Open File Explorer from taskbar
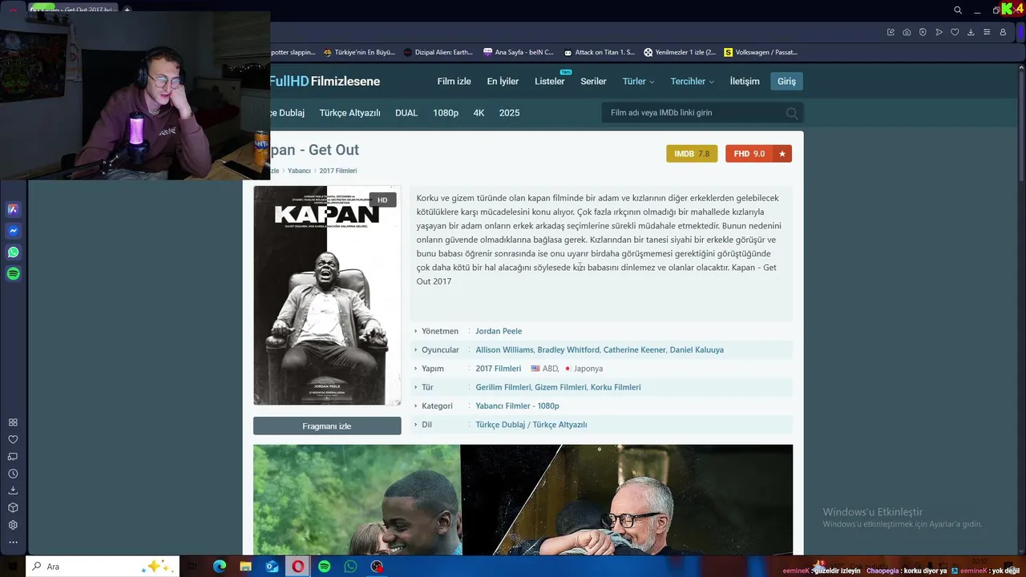The width and height of the screenshot is (1026, 577). point(246,567)
